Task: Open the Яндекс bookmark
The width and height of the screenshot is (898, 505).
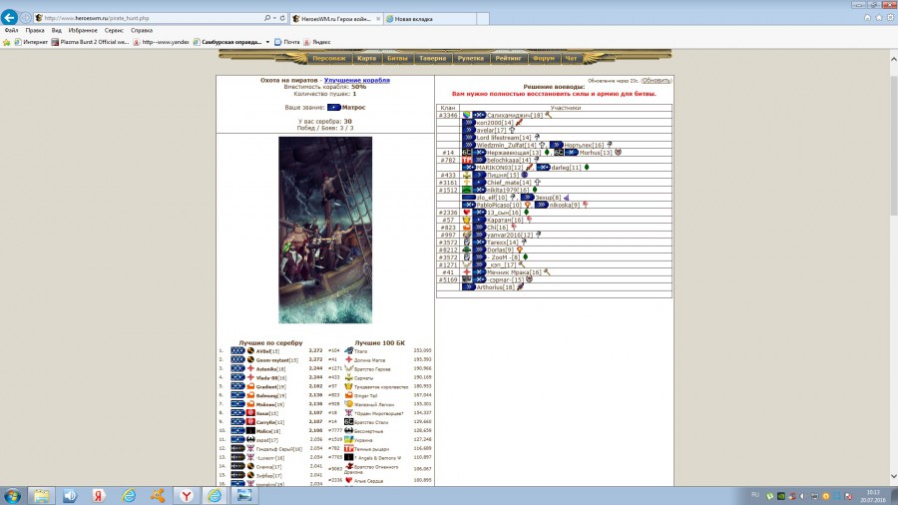Action: coord(316,42)
